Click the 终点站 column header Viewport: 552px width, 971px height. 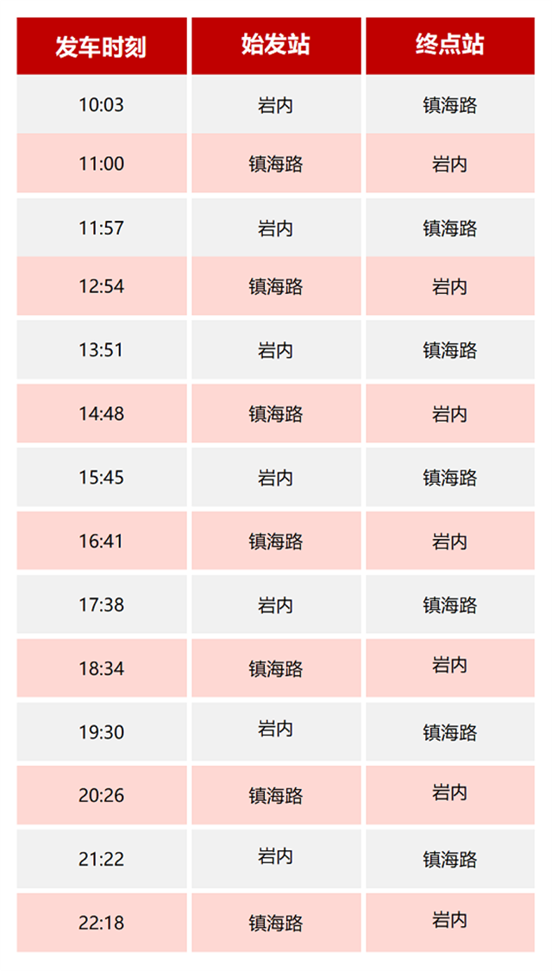coord(450,46)
